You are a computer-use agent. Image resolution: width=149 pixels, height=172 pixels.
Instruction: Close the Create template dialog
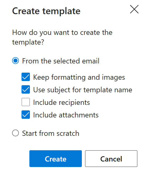coord(134,9)
